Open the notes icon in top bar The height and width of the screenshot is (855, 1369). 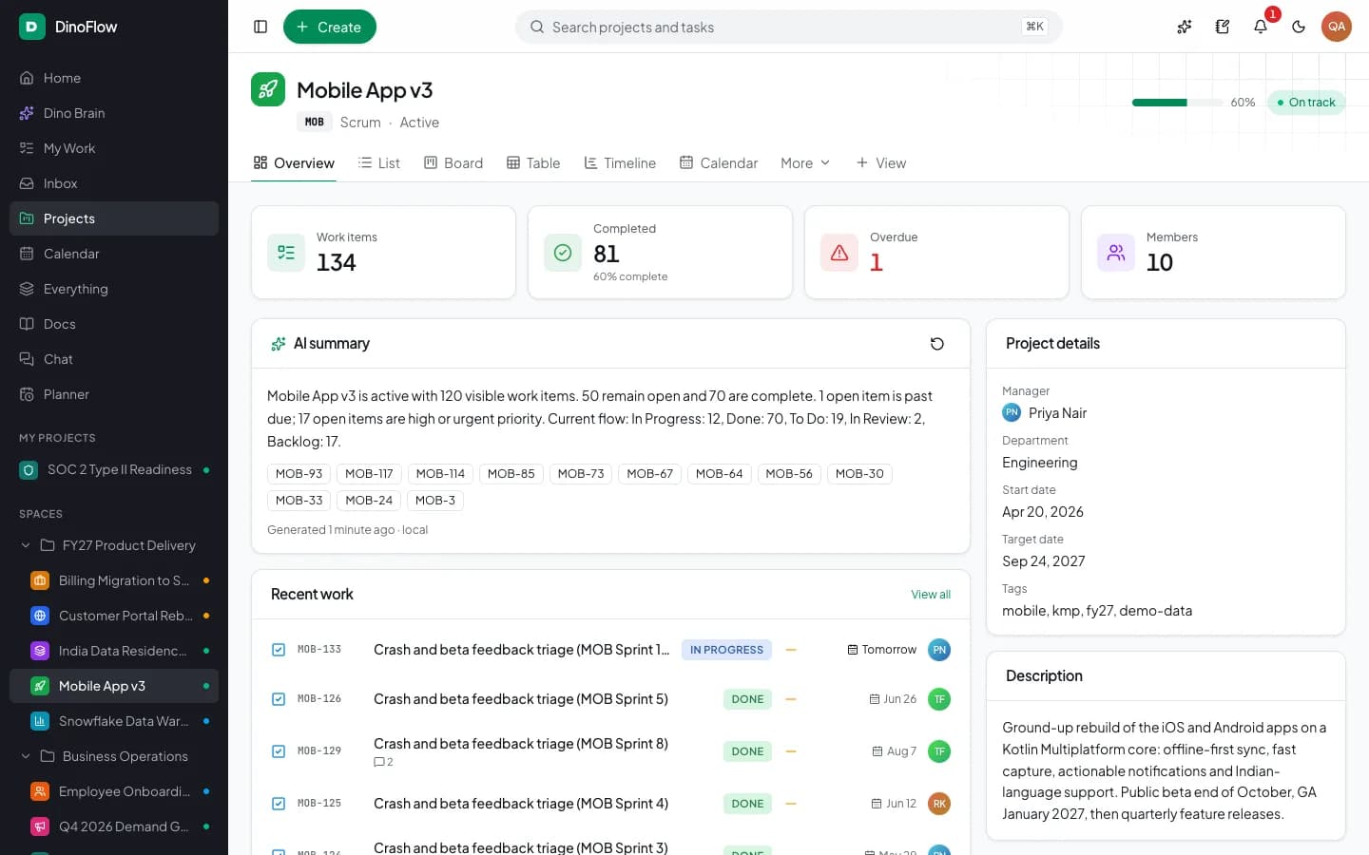pyautogui.click(x=1223, y=27)
